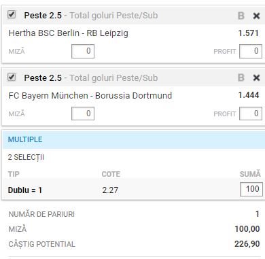Click the Hertha BSC Berlin - RB Leipzig match
The image size is (265, 259).
click(x=69, y=33)
